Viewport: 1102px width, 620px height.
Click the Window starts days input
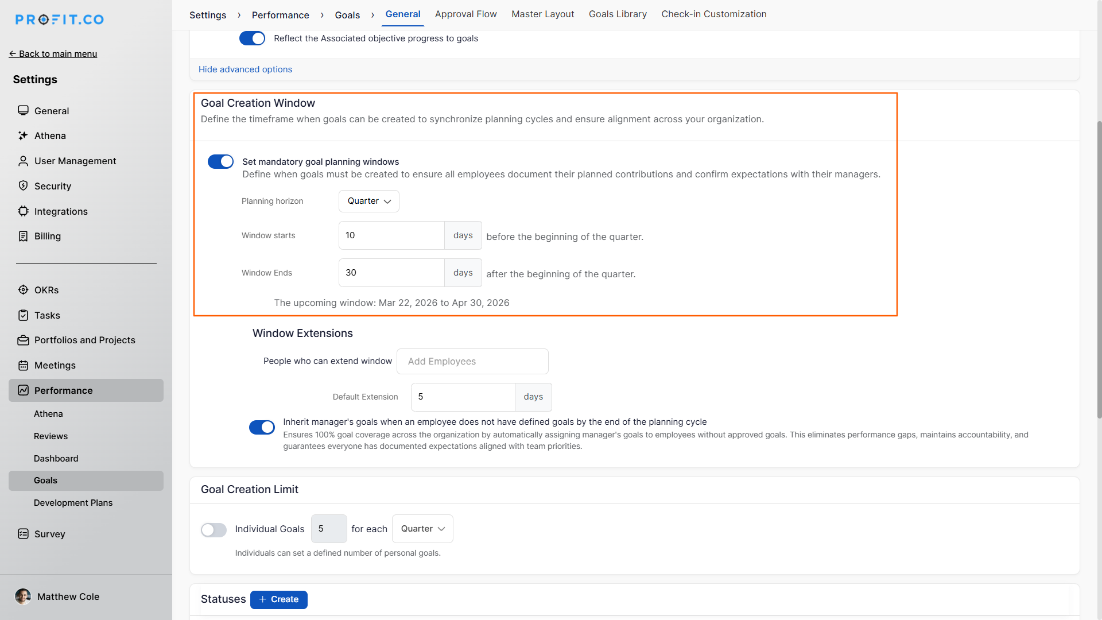[x=391, y=236]
